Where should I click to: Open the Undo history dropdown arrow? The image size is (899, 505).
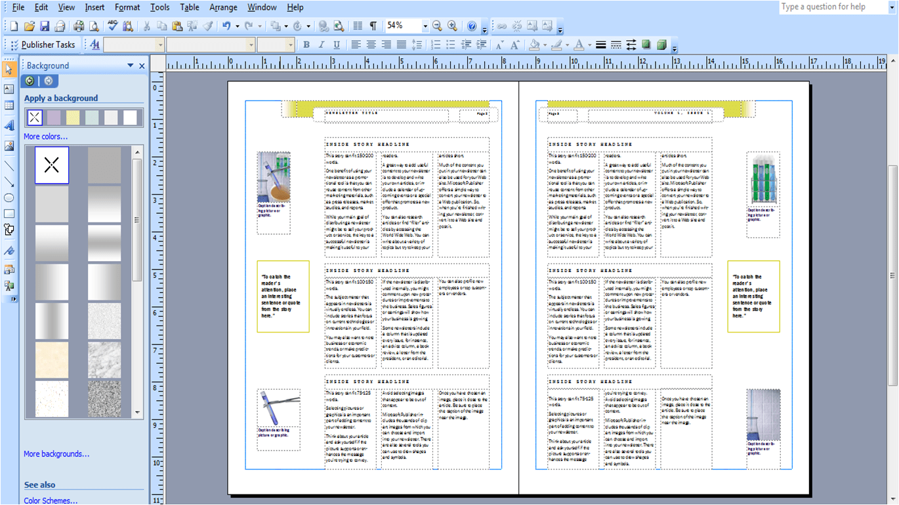click(237, 26)
